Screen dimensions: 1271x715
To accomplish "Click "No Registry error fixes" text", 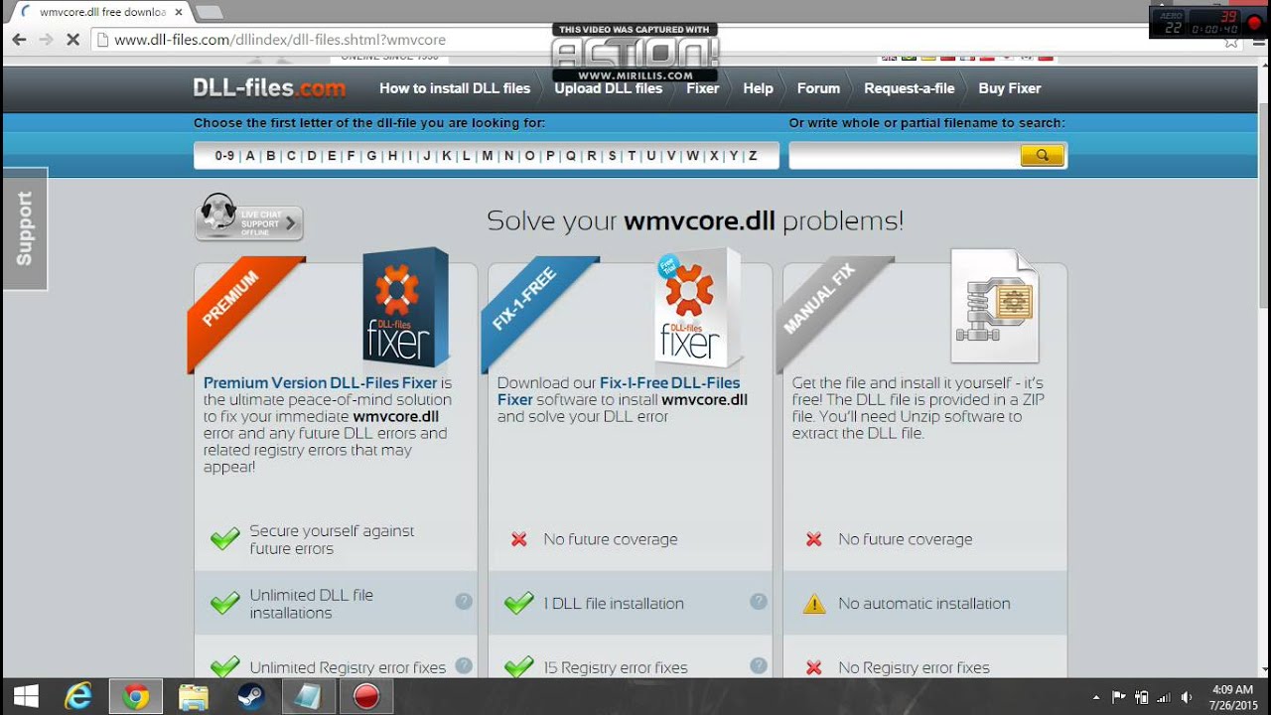I will pyautogui.click(x=914, y=667).
